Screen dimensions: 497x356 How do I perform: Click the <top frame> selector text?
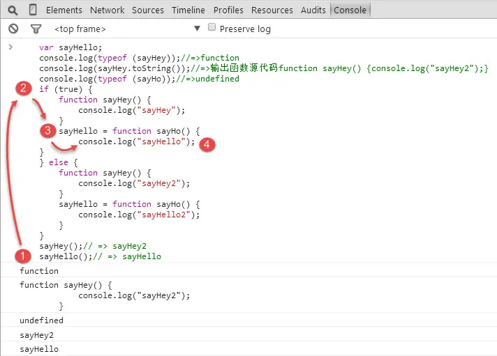tap(80, 29)
